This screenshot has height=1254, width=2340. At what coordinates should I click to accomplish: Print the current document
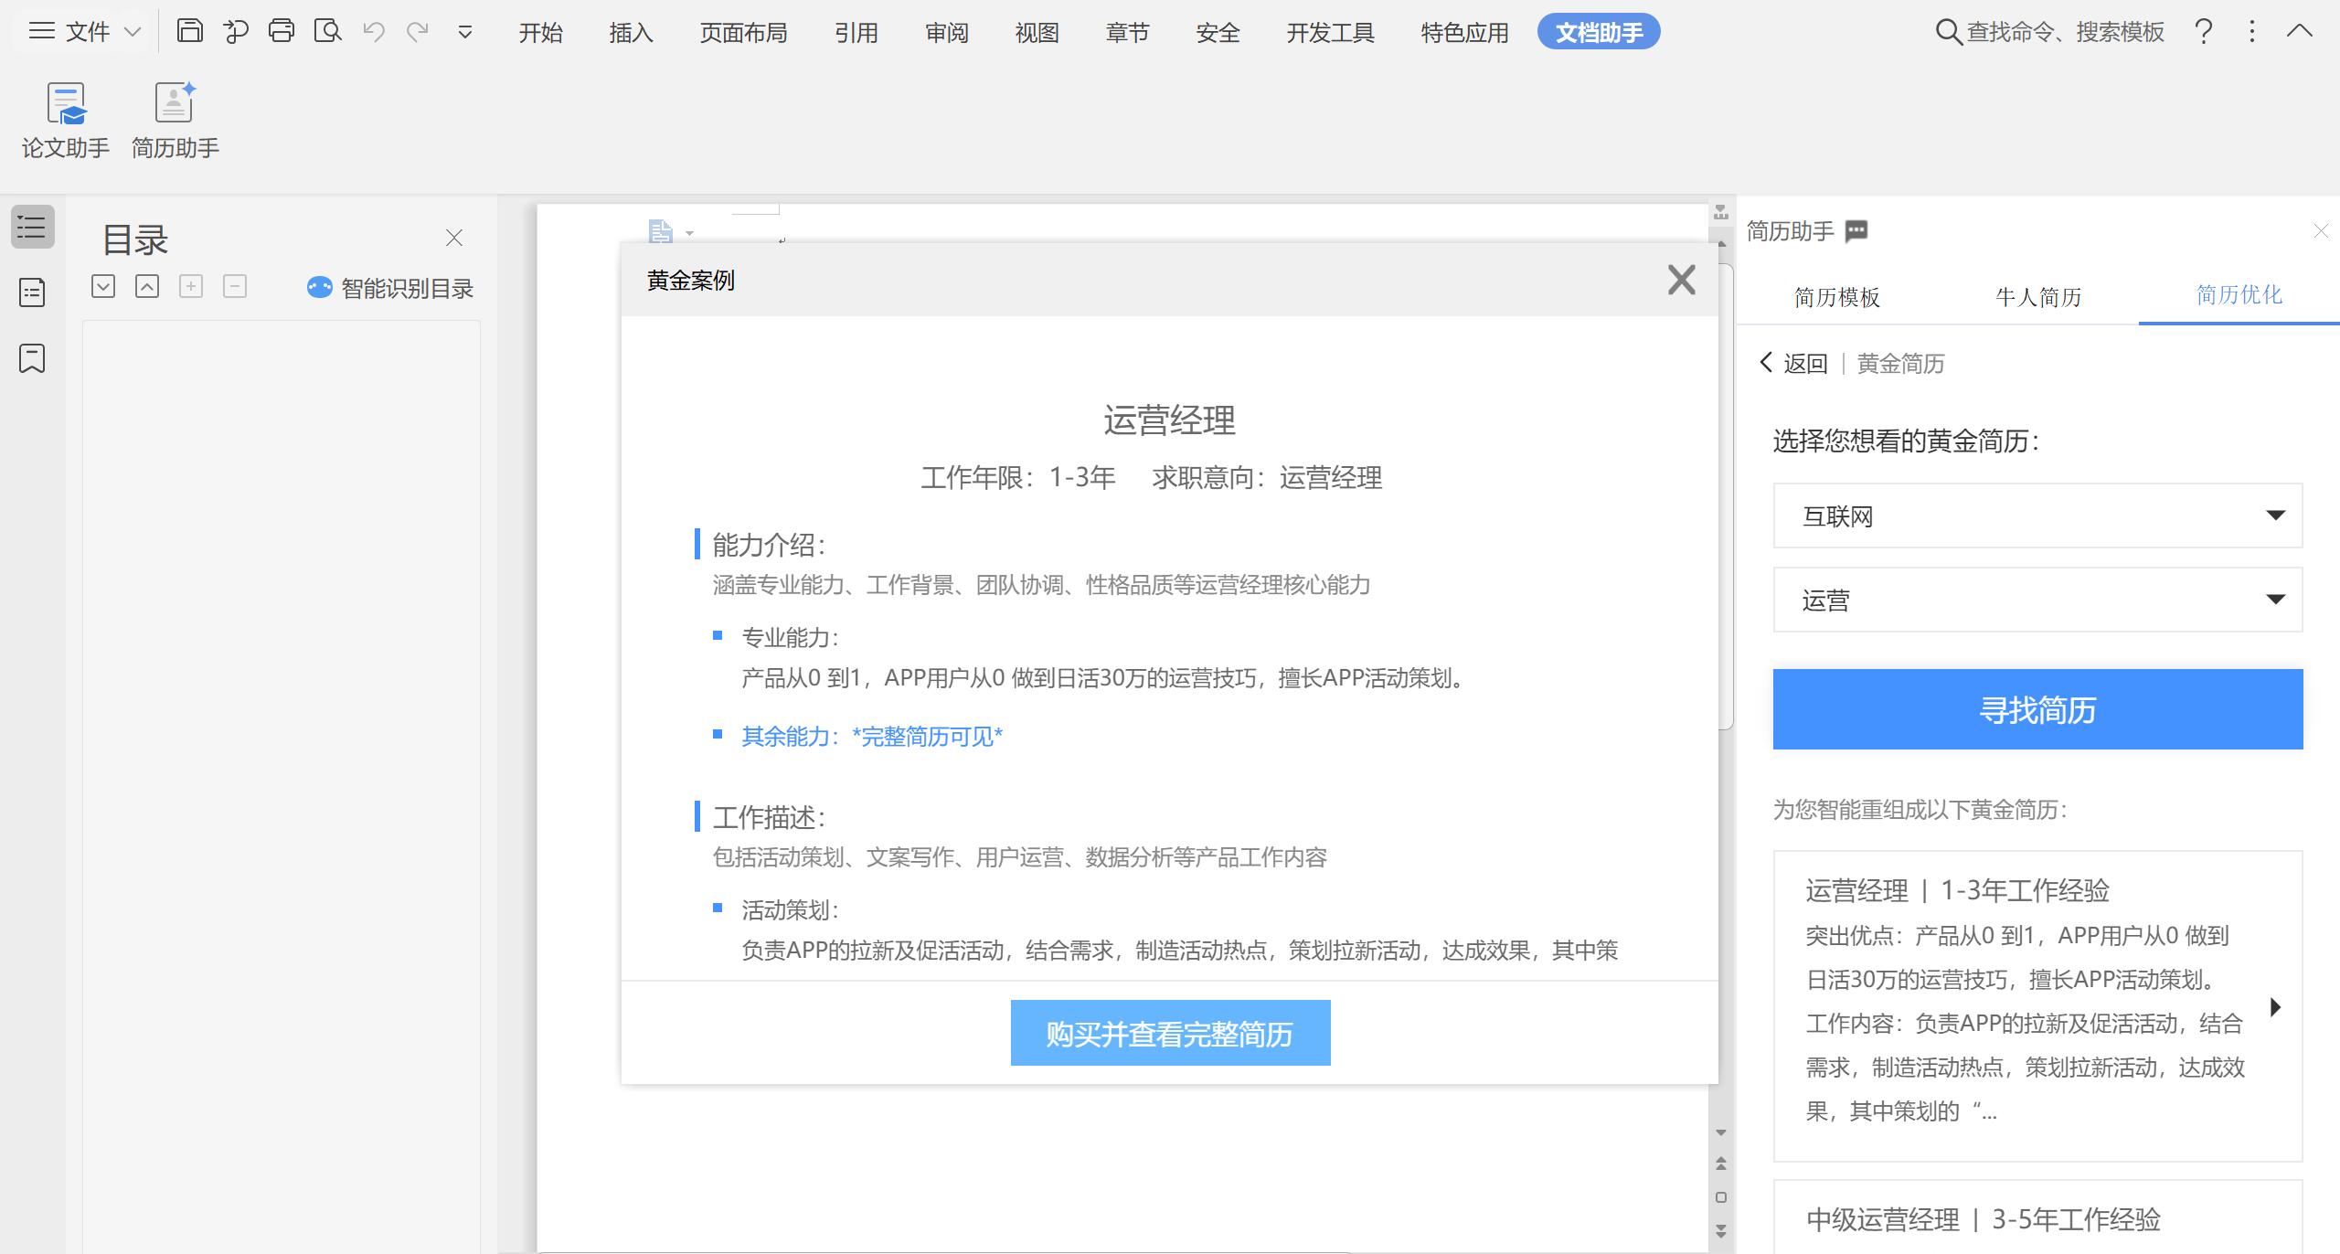coord(282,31)
